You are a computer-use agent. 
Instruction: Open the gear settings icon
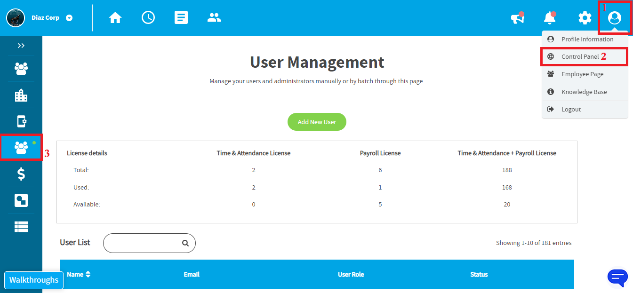[585, 18]
